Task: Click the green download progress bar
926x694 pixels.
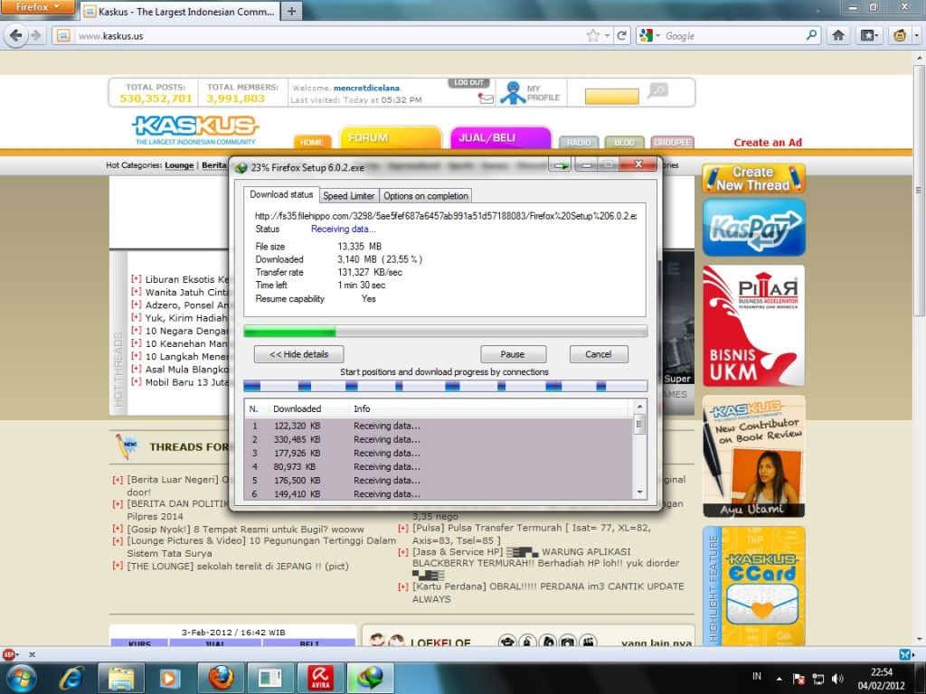Action: pyautogui.click(x=445, y=332)
